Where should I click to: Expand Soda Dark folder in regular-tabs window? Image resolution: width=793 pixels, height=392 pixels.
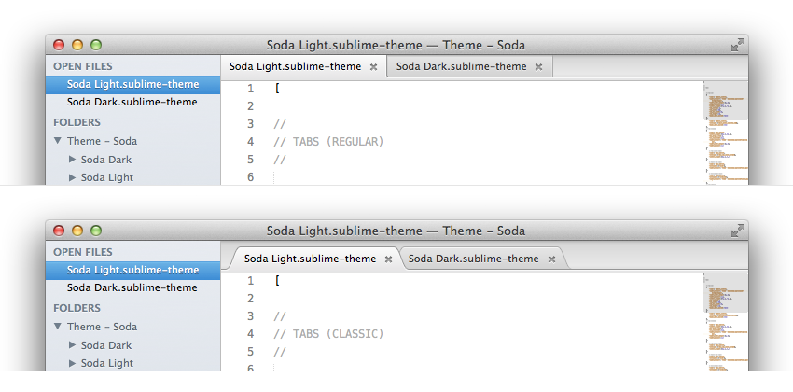pos(72,160)
